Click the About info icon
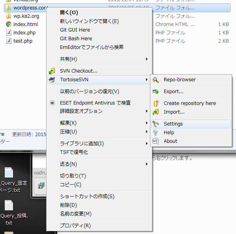 tap(155, 141)
